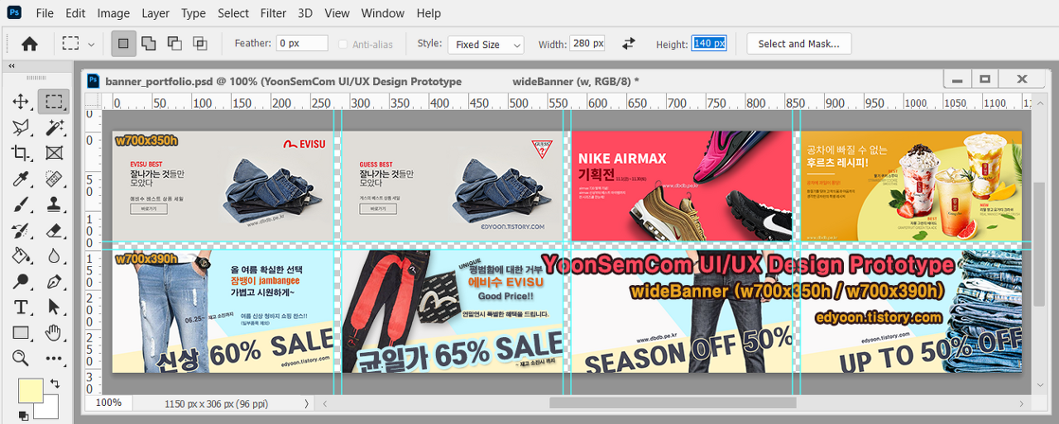Screen dimensions: 1059x424
Task: Select the Rectangular Marquee tool in toolbox
Action: 54,102
